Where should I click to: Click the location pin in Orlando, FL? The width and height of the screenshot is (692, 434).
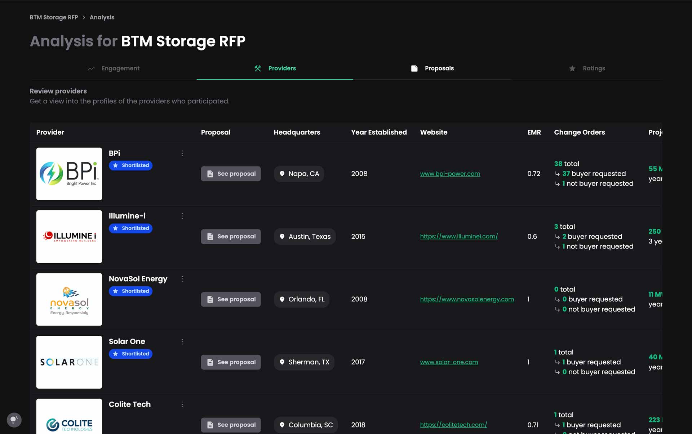coord(282,299)
